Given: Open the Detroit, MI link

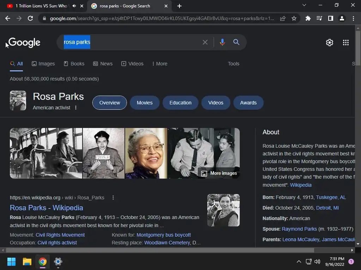Looking at the screenshot, I should pos(327,208).
